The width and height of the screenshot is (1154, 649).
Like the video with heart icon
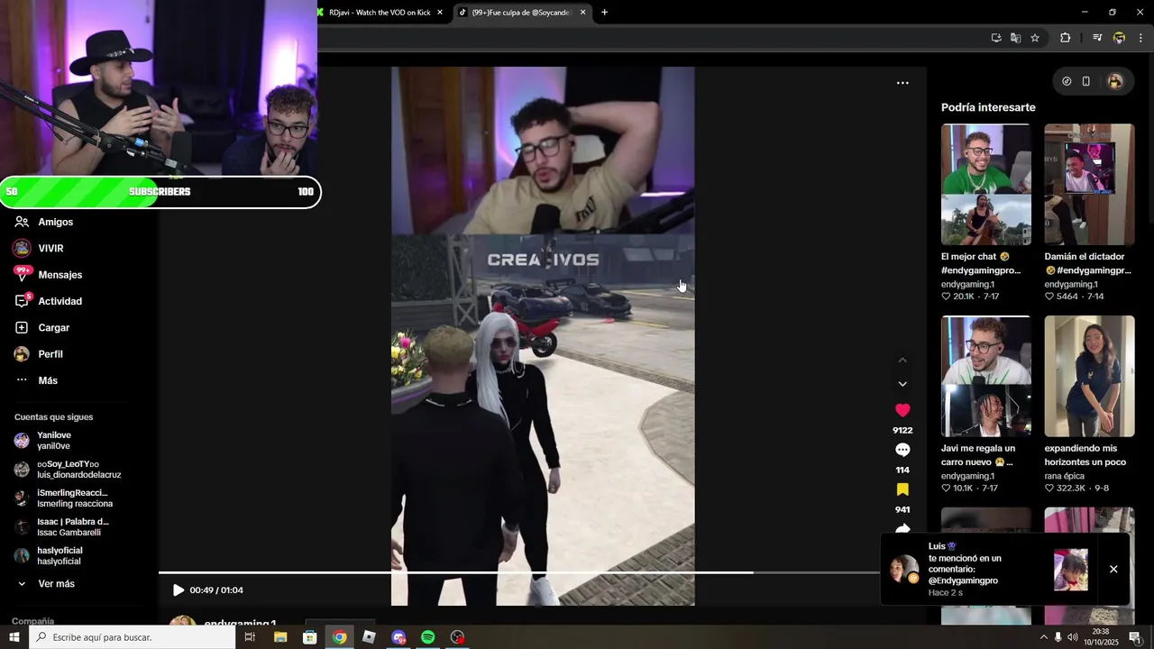tap(902, 410)
